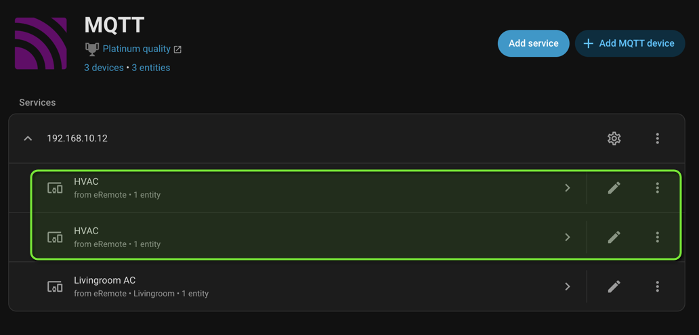699x335 pixels.
Task: Open the 3 entities link
Action: pos(151,68)
